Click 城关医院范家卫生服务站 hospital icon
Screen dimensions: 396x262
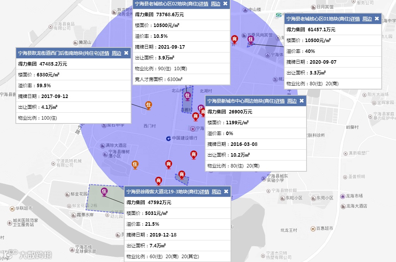point(10,223)
